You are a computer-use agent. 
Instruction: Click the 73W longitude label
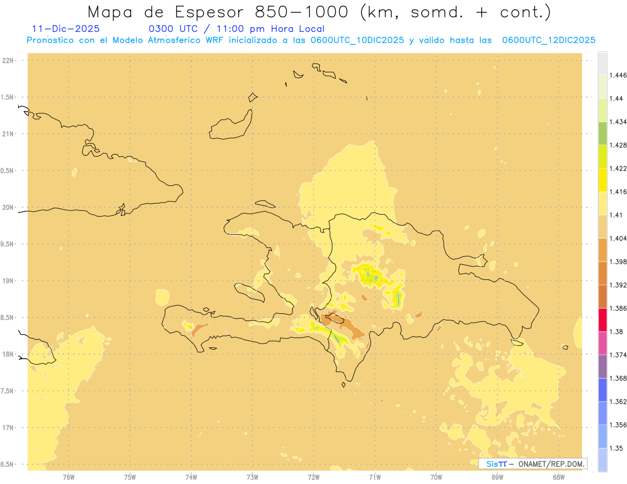(x=252, y=477)
